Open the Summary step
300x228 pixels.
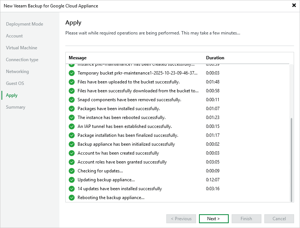16,107
